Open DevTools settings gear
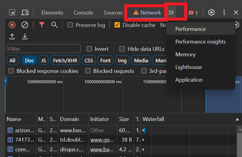 click(211, 12)
